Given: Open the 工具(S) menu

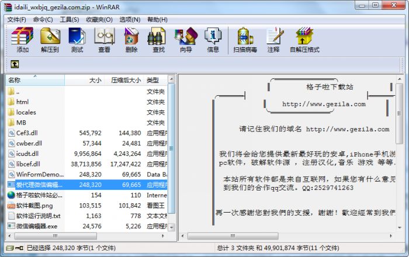Looking at the screenshot, I should pos(70,19).
